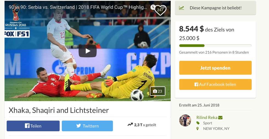Share via Auf Facebook teilen button
269x139 pixels.
(215, 84)
